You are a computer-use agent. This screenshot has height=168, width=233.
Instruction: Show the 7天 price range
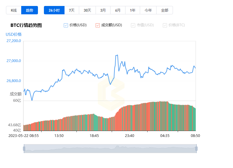pyautogui.click(x=72, y=10)
